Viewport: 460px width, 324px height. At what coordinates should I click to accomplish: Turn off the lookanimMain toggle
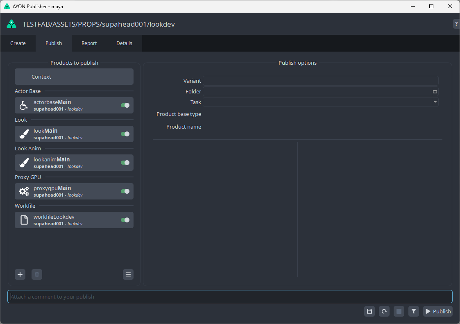coord(125,163)
